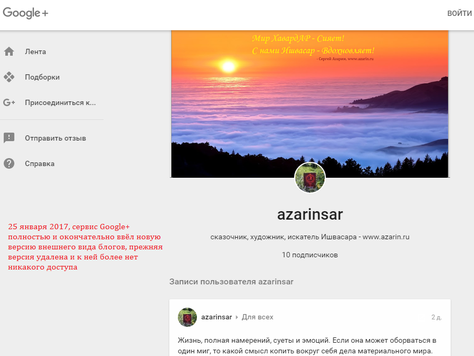The width and height of the screenshot is (474, 356).
Task: Open the Подборки menu item
Action: coord(42,77)
